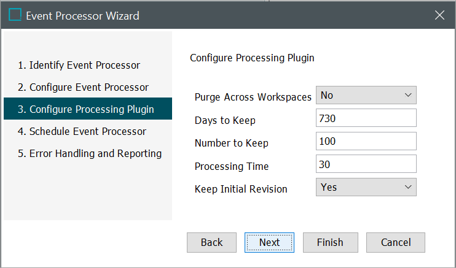Go to step 1 Identify Event Processor

(x=79, y=65)
